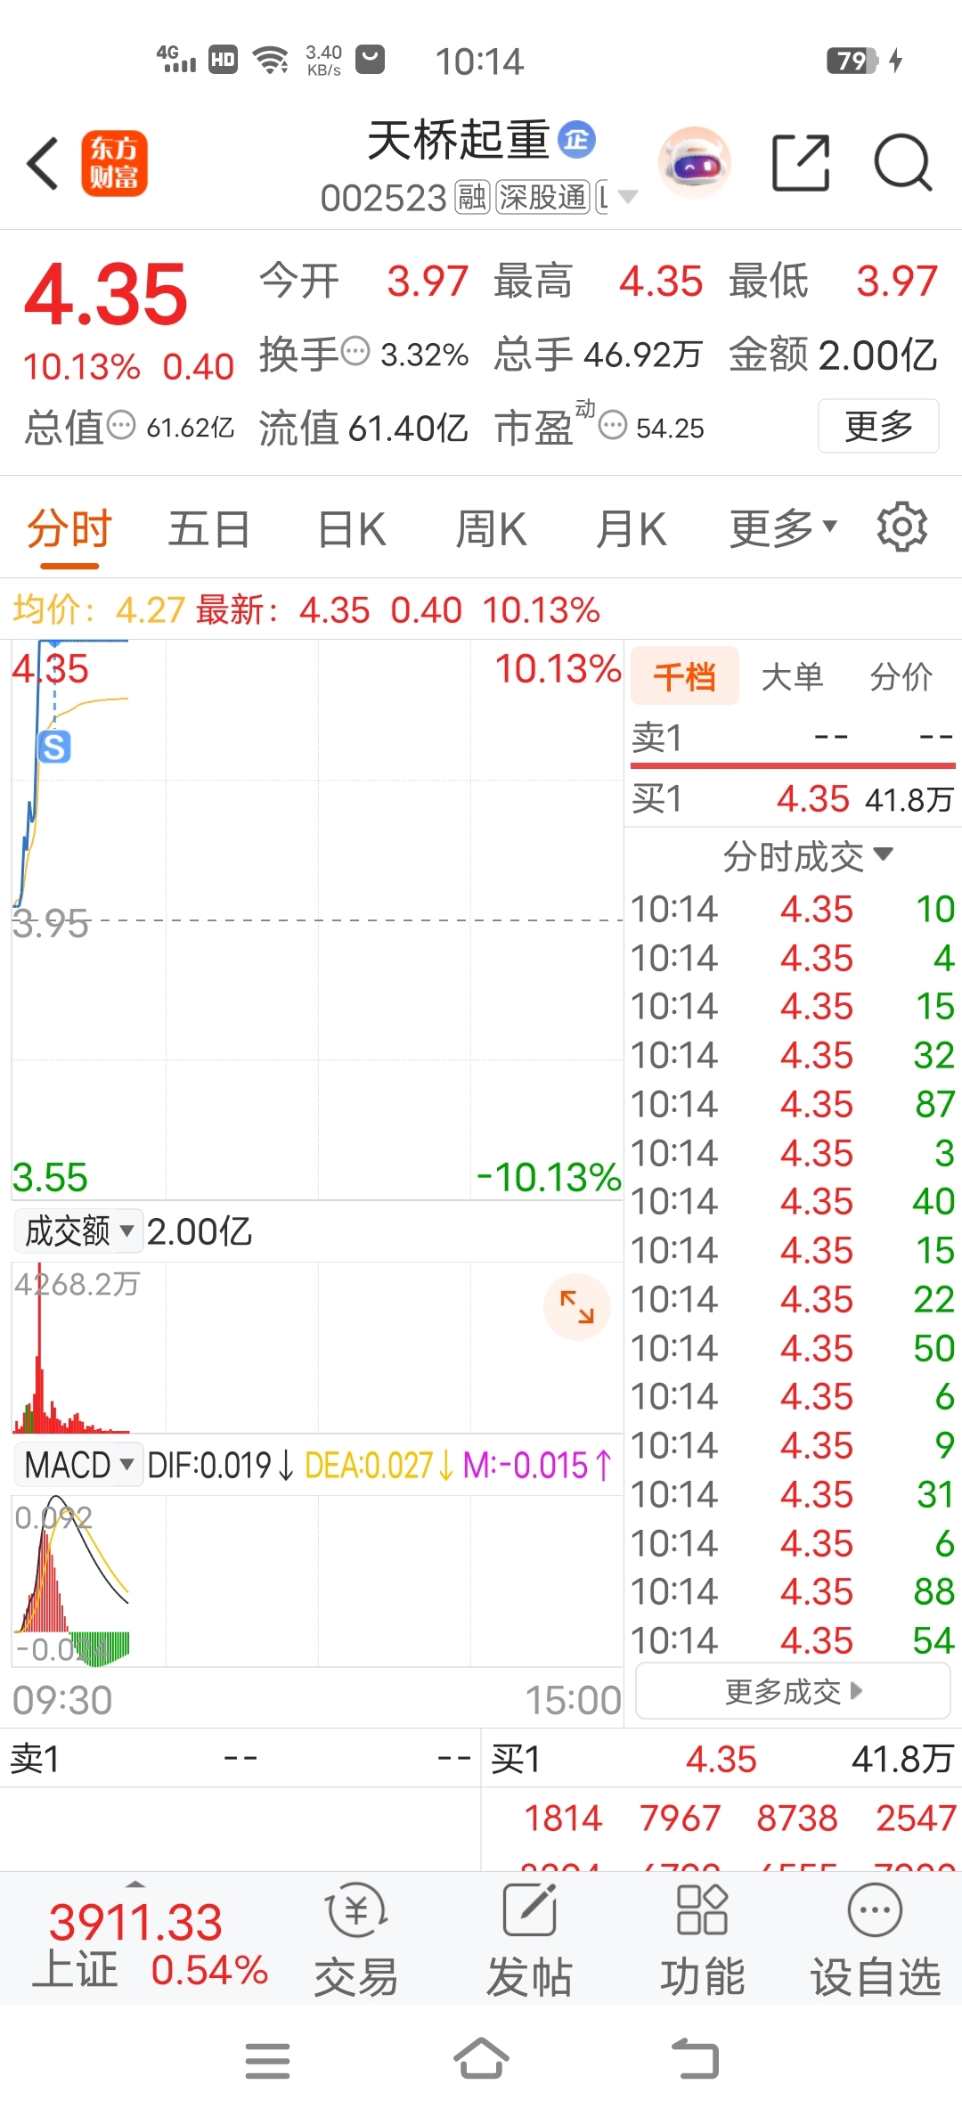Expand the 上证 index bar
The image size is (962, 2117).
135,1884
